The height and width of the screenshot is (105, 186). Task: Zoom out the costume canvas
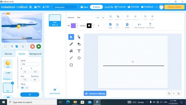(x=169, y=94)
